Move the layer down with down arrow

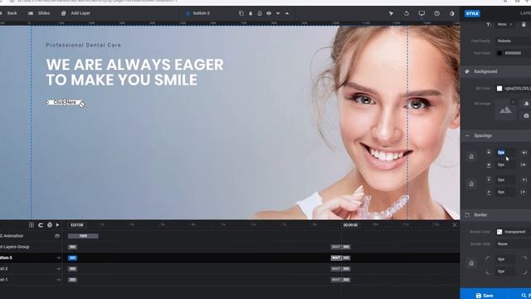pos(278,13)
